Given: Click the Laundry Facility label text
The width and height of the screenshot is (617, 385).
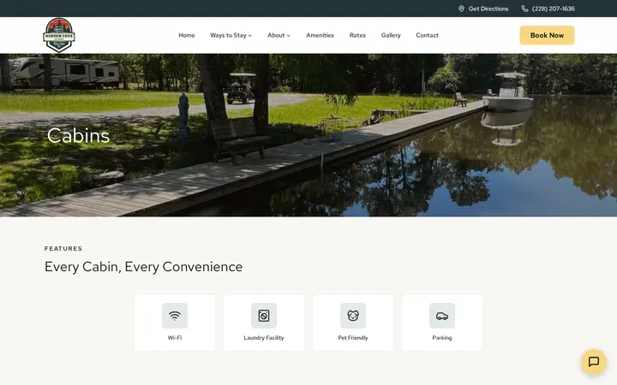Looking at the screenshot, I should pyautogui.click(x=264, y=338).
